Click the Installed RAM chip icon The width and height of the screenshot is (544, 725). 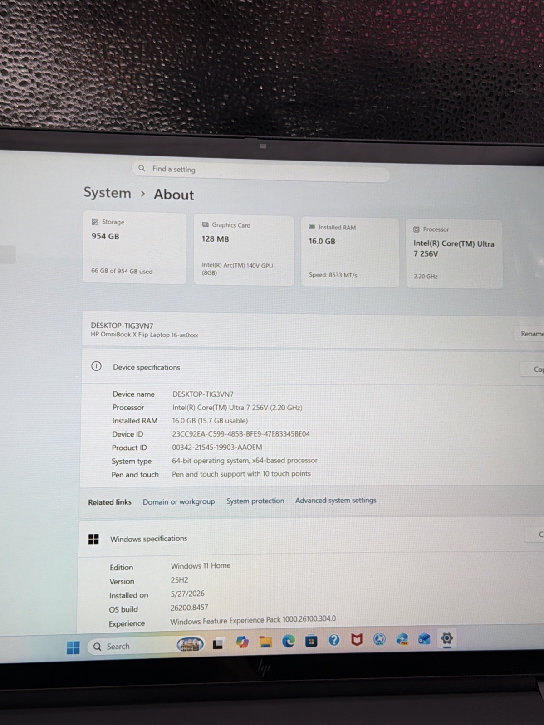[x=312, y=227]
